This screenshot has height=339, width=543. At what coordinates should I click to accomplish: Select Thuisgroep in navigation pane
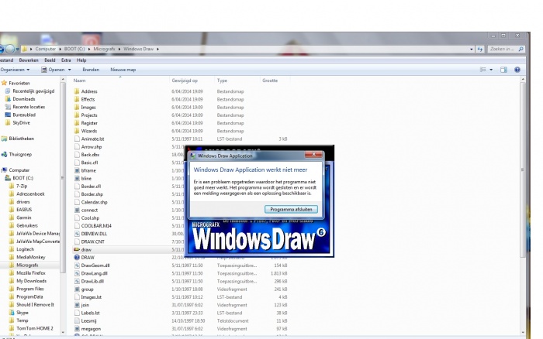point(20,155)
